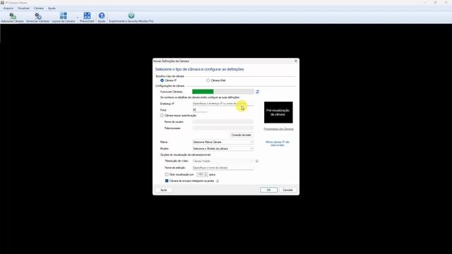This screenshot has height=254, width=452.
Task: Enable the Girar visualização por checkbox
Action: tap(167, 174)
